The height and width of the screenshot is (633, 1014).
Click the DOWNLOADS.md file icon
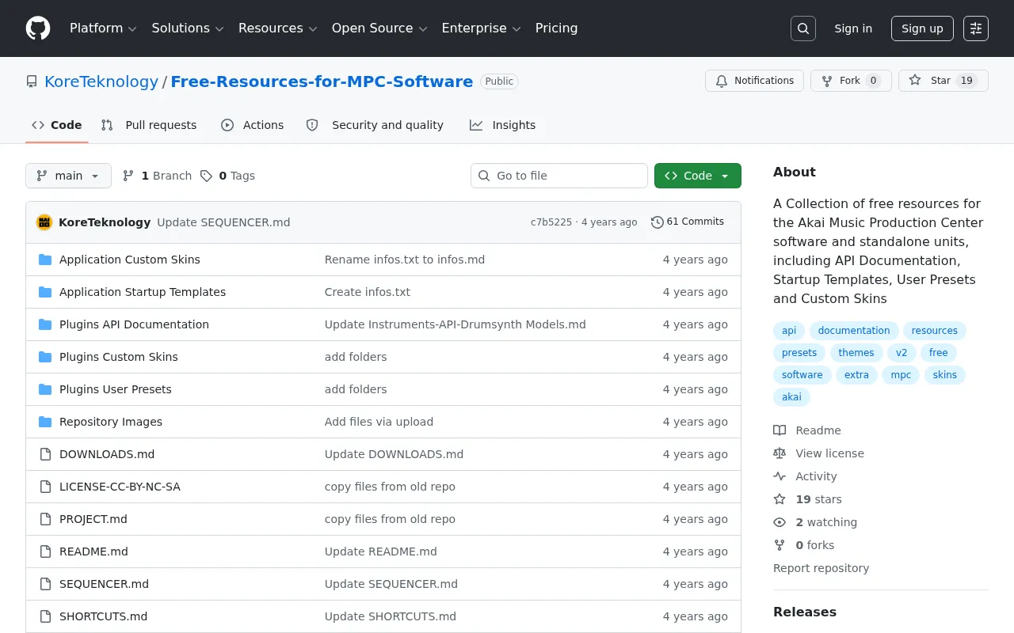pyautogui.click(x=45, y=454)
